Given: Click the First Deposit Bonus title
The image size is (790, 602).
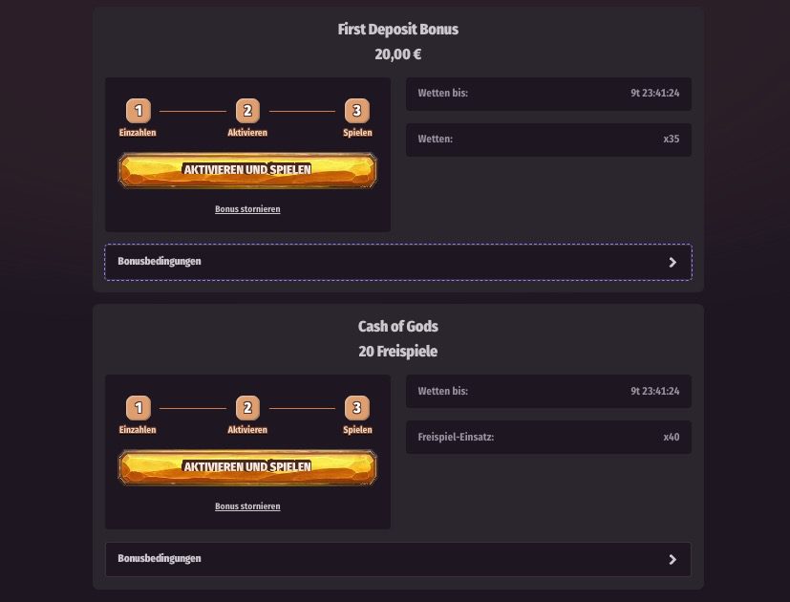Looking at the screenshot, I should pos(398,30).
